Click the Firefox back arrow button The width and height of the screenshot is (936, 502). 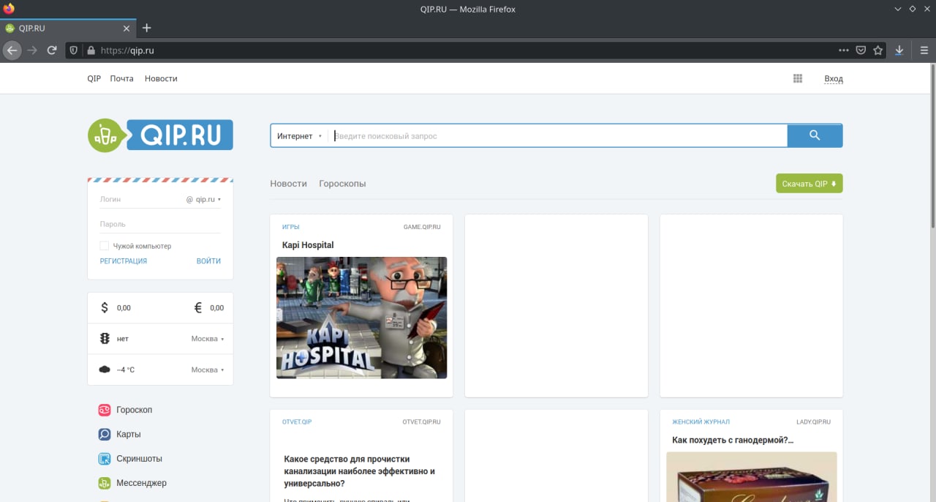point(12,50)
